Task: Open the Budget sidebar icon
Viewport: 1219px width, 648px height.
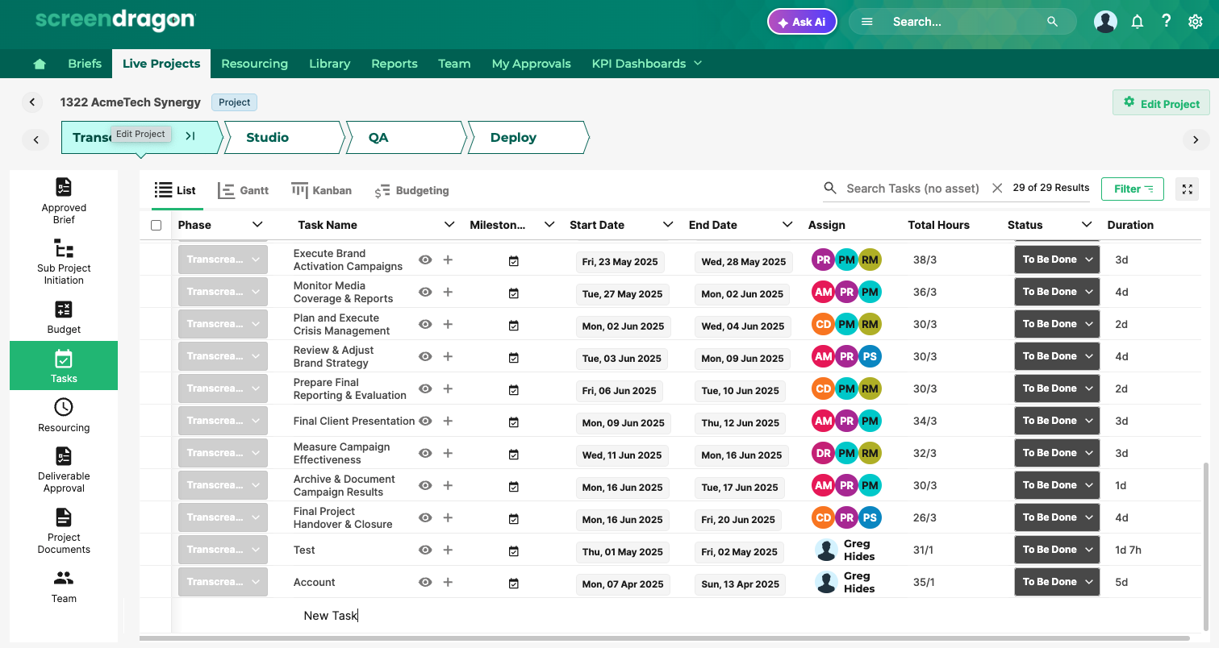Action: (64, 309)
